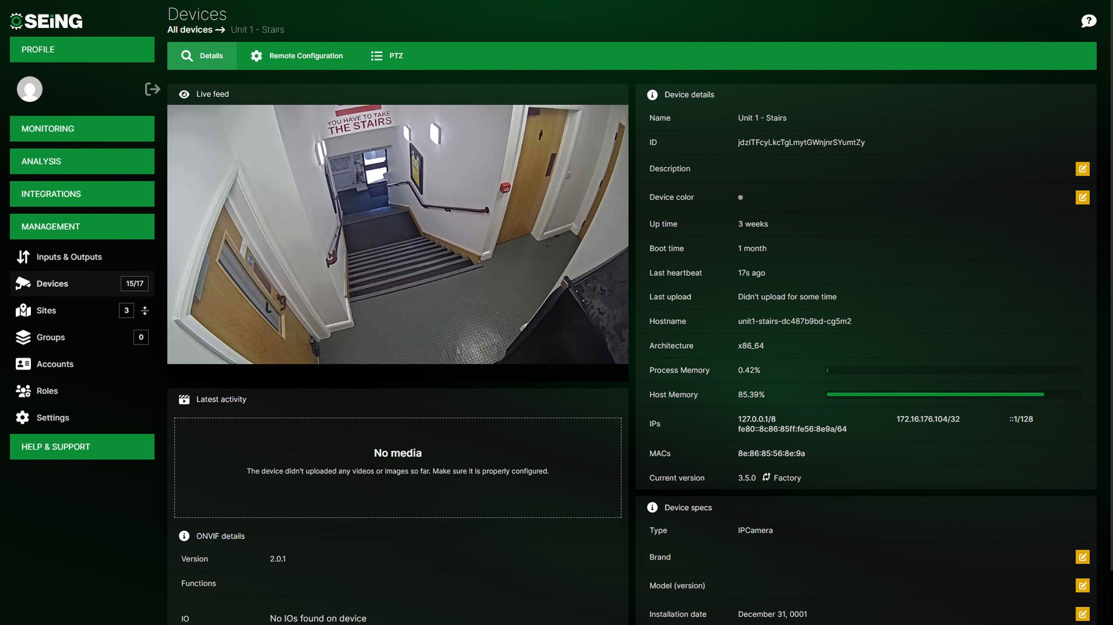Click the "Unit 1 - Stairs" breadcrumb
Image resolution: width=1113 pixels, height=625 pixels.
click(x=257, y=30)
